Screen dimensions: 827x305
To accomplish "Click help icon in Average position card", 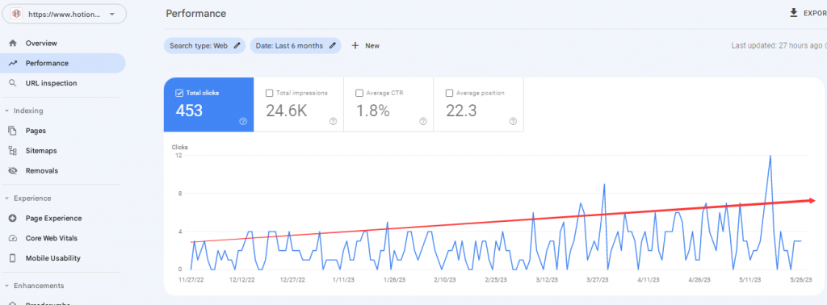I will [x=513, y=121].
